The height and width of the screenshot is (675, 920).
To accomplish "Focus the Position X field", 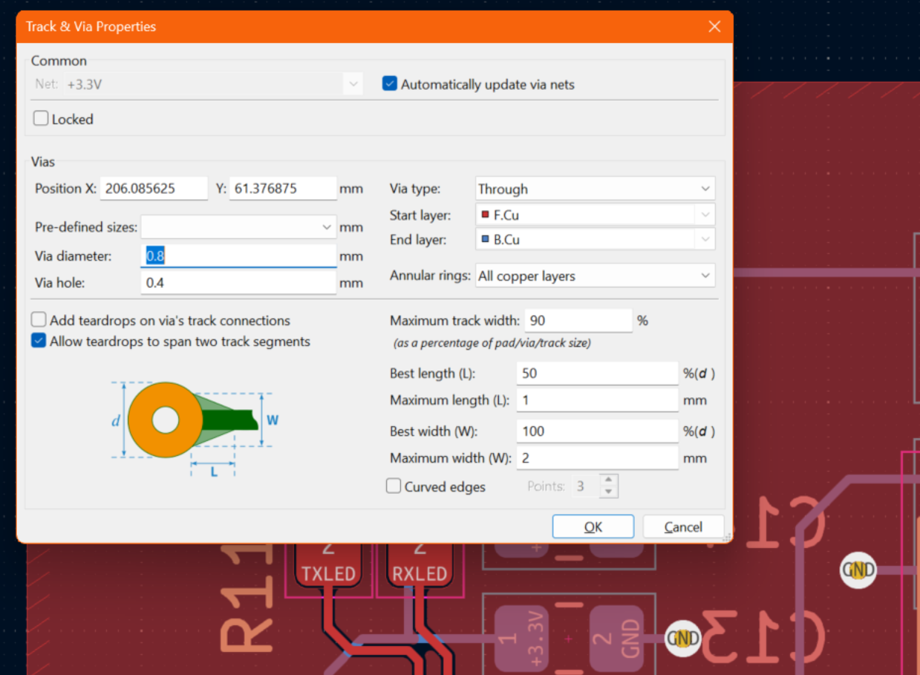I will pyautogui.click(x=154, y=189).
